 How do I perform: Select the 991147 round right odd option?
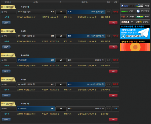click(x=86, y=36)
